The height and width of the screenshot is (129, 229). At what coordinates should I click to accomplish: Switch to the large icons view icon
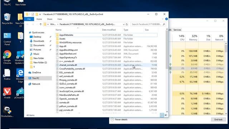click(166, 115)
